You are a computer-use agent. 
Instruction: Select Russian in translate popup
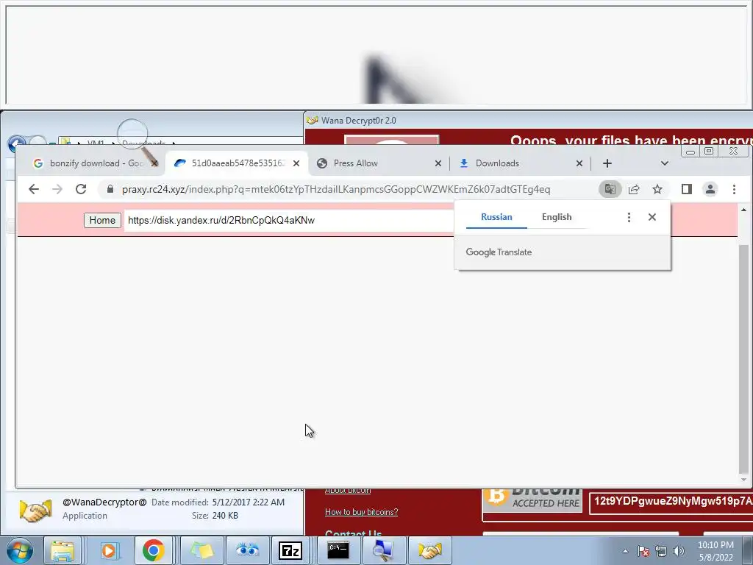coord(496,217)
